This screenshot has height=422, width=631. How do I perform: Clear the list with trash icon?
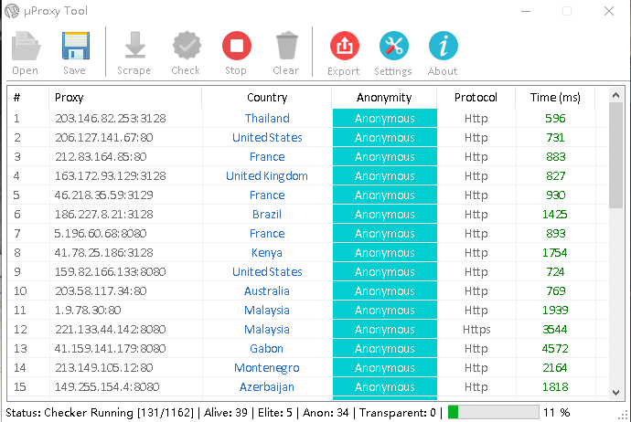(286, 46)
